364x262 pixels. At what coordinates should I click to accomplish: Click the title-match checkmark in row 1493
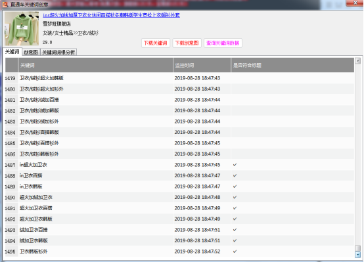pyautogui.click(x=235, y=230)
